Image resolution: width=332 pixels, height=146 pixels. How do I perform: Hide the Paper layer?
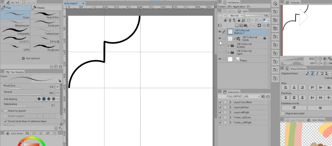click(220, 59)
